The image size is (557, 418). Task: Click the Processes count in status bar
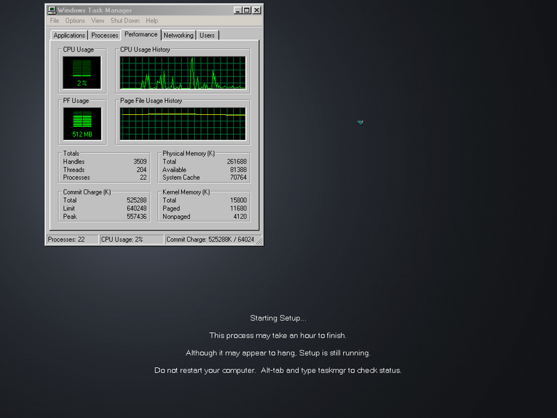click(x=71, y=240)
